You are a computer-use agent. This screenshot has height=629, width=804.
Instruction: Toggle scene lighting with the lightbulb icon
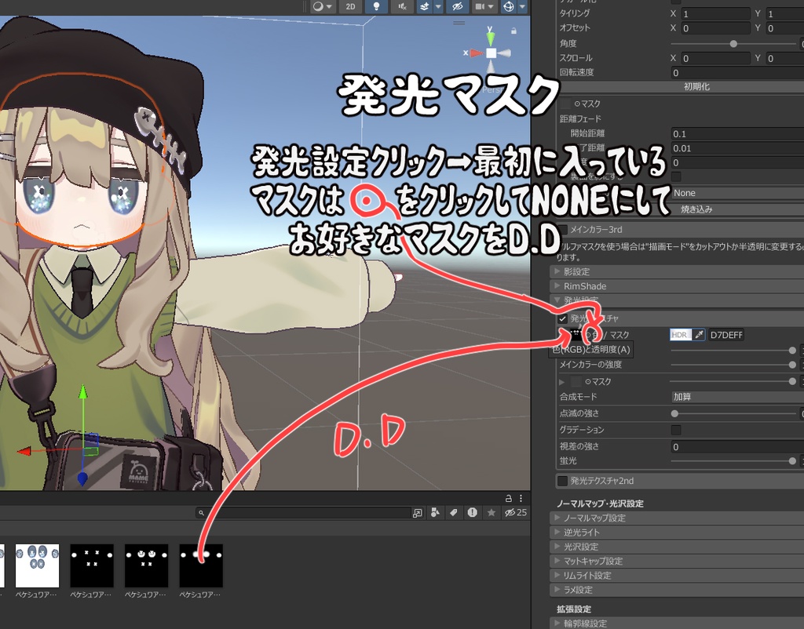[x=376, y=6]
